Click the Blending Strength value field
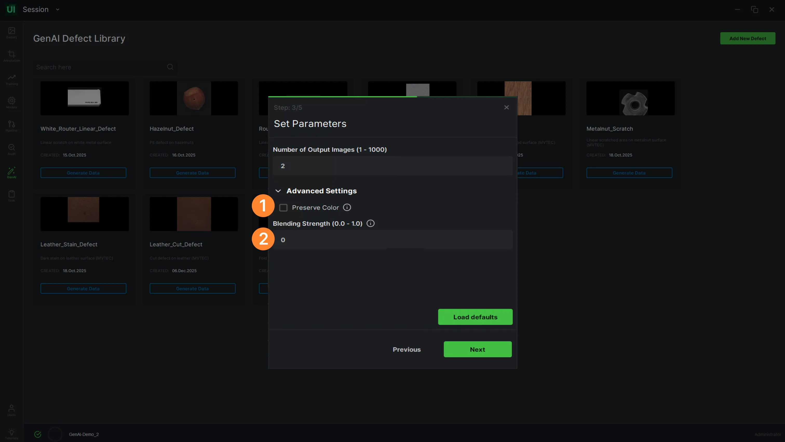 [x=392, y=240]
